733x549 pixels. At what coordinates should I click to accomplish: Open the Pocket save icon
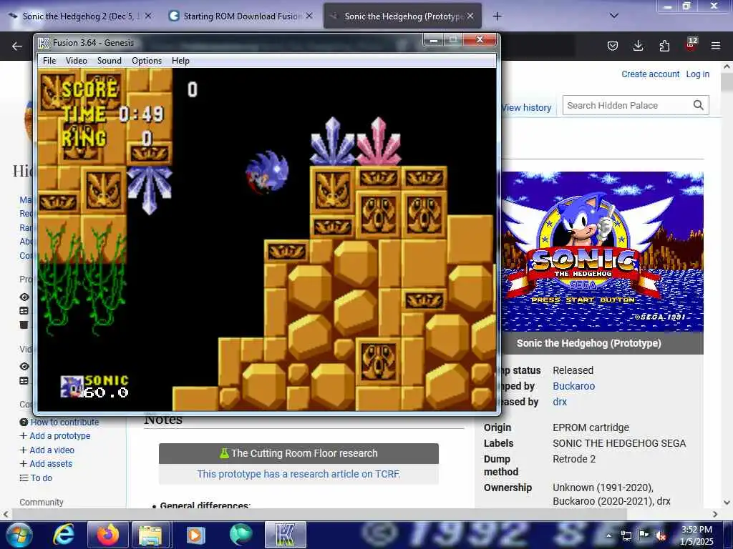(x=613, y=46)
